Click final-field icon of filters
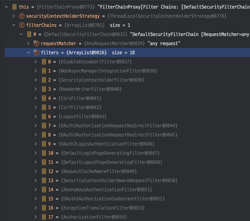The height and width of the screenshot is (221, 250). pos(36,53)
